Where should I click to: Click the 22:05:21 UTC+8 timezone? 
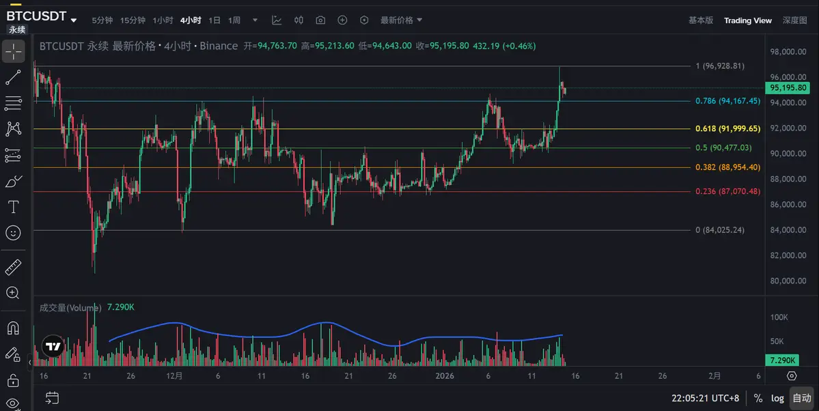tap(705, 398)
